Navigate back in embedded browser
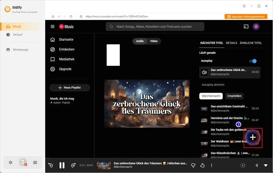 59,16
